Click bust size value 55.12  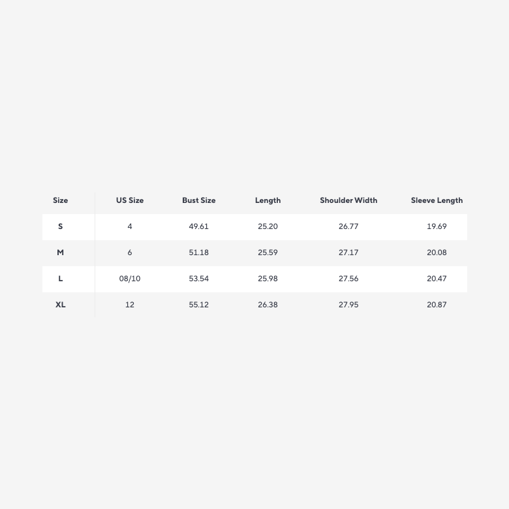click(198, 305)
